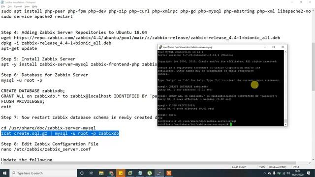Switch to Notepad taskbar icon
Image resolution: width=315 pixels, height=177 pixels.
pyautogui.click(x=140, y=173)
